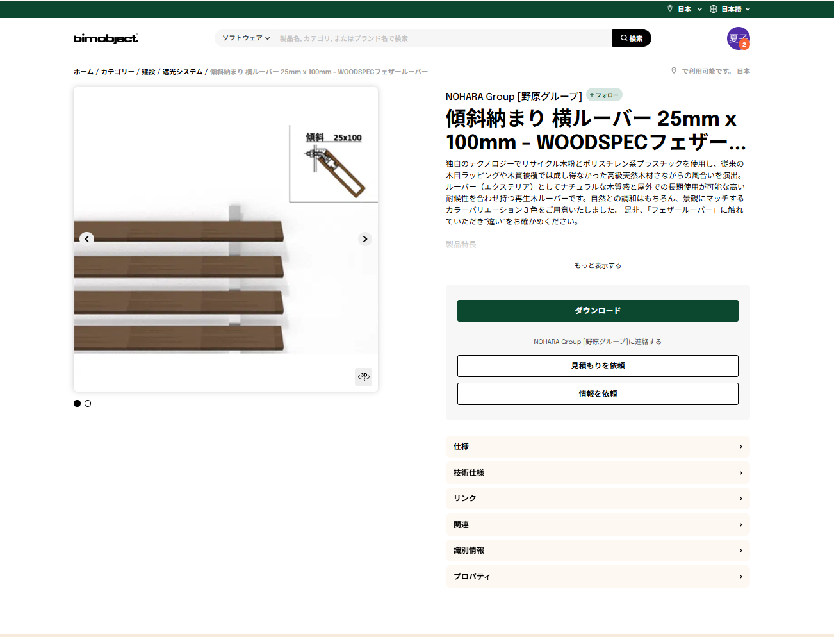Click もっと表示する link

pyautogui.click(x=597, y=265)
